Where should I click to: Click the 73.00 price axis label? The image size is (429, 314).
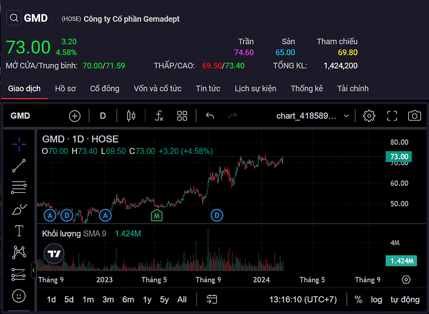[x=398, y=157]
